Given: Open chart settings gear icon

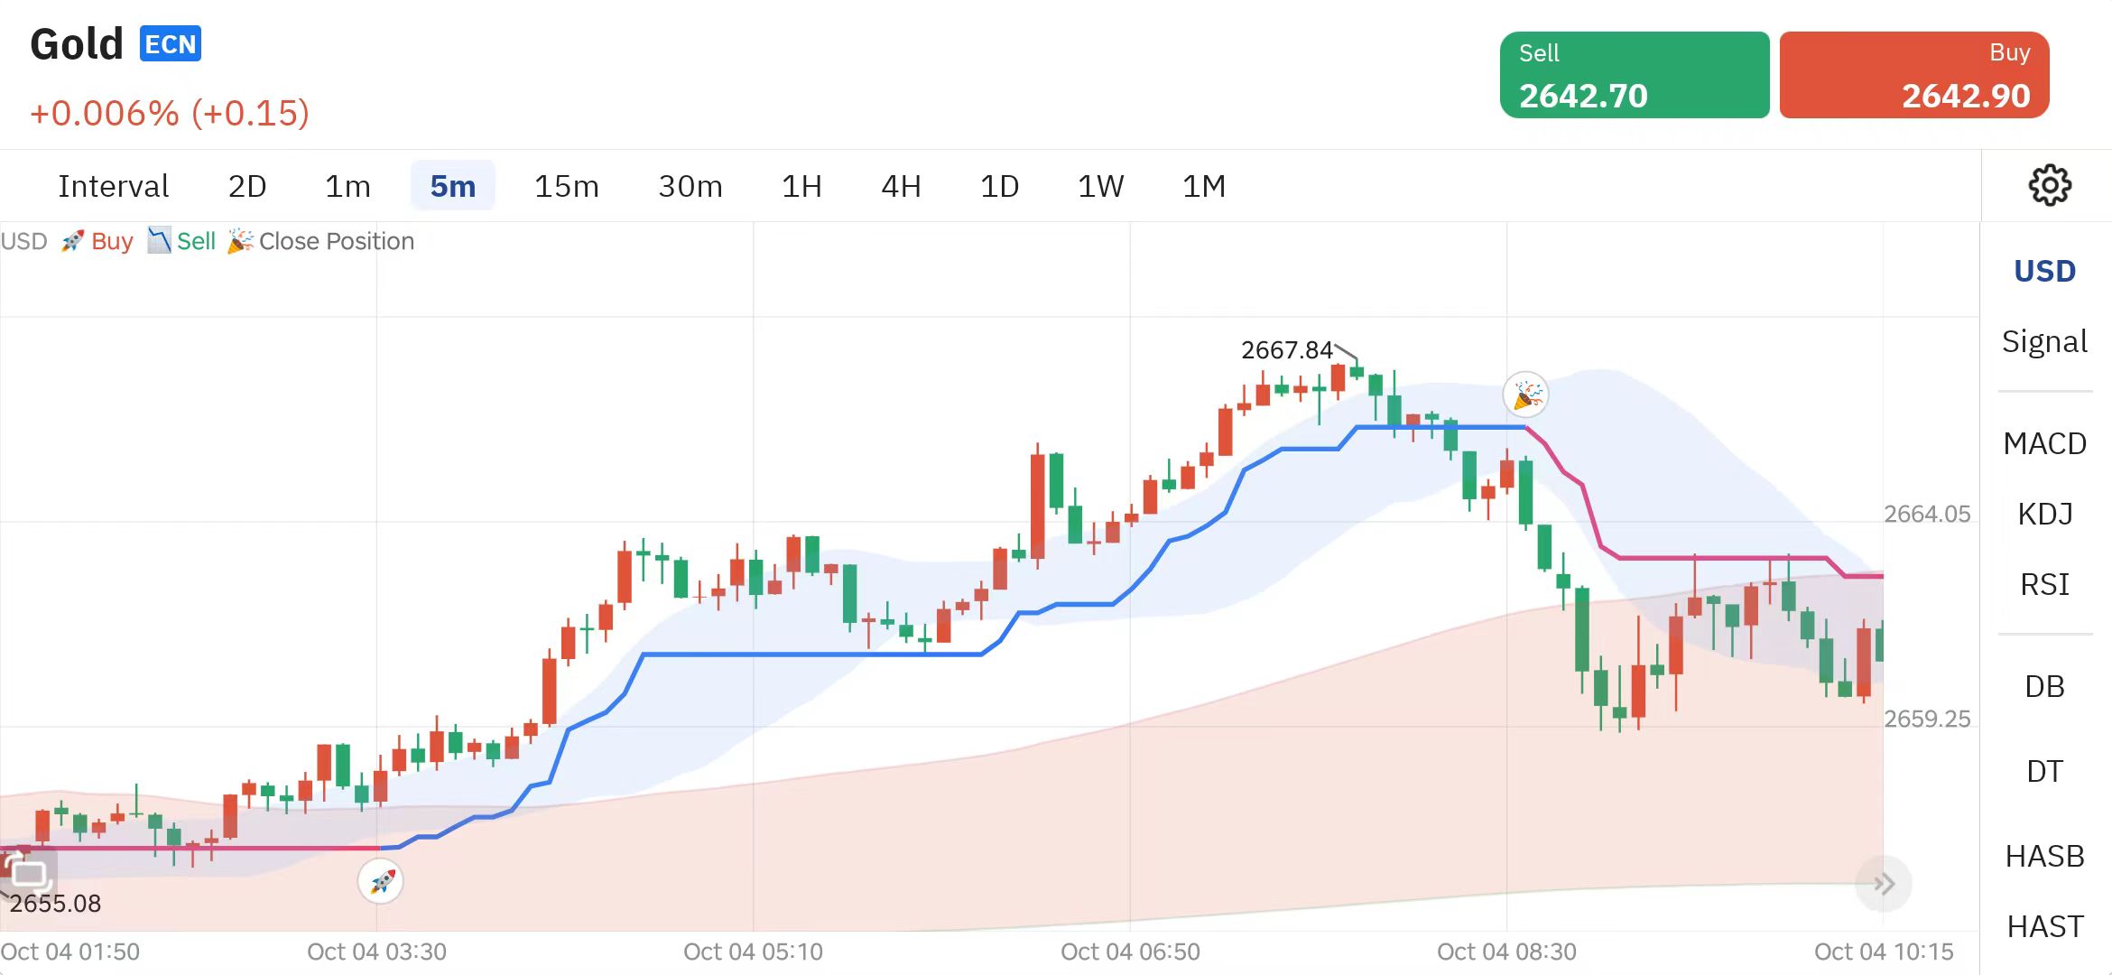Looking at the screenshot, I should (2049, 185).
